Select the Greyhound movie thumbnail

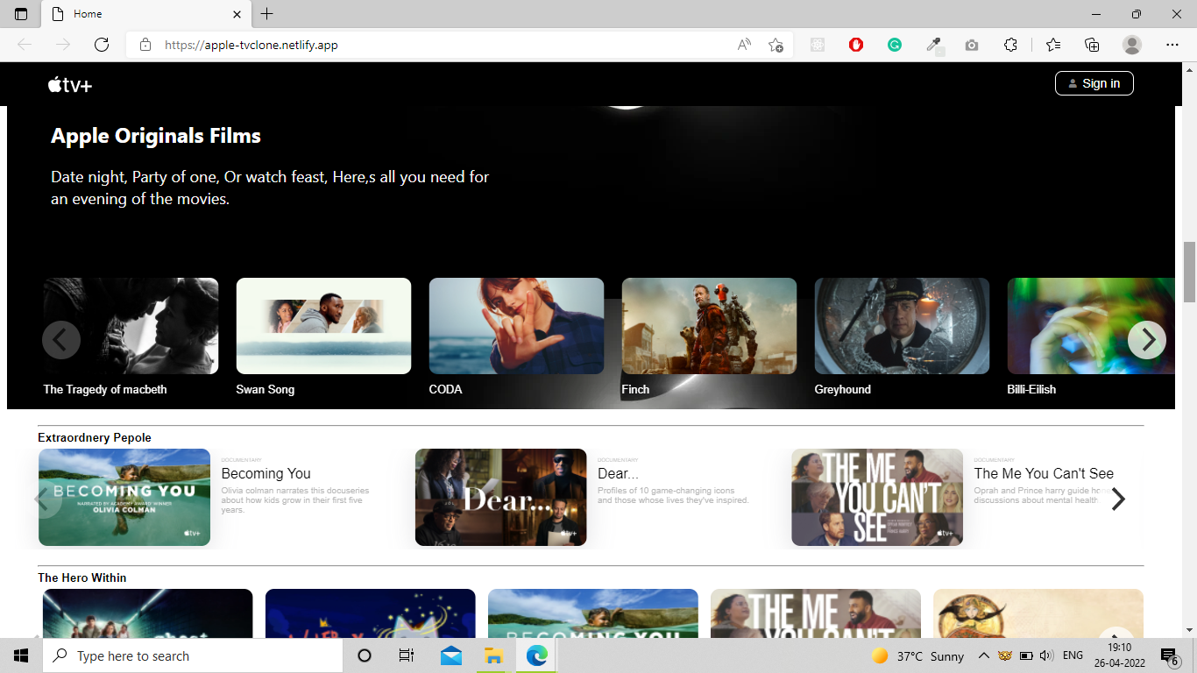902,326
